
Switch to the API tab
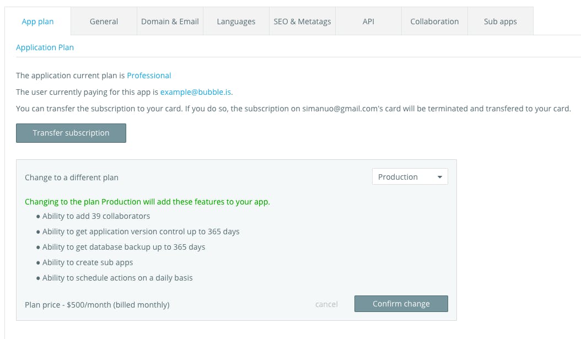[368, 21]
